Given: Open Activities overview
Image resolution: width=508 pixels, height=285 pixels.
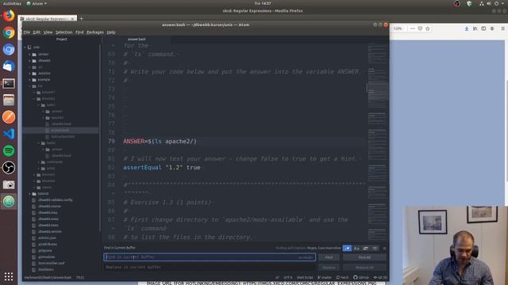Looking at the screenshot, I should point(12,3).
